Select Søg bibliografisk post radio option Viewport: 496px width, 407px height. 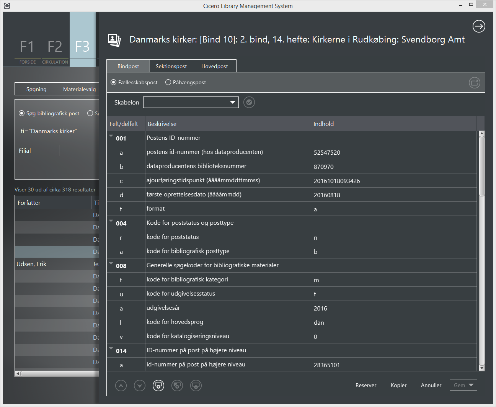tap(21, 113)
